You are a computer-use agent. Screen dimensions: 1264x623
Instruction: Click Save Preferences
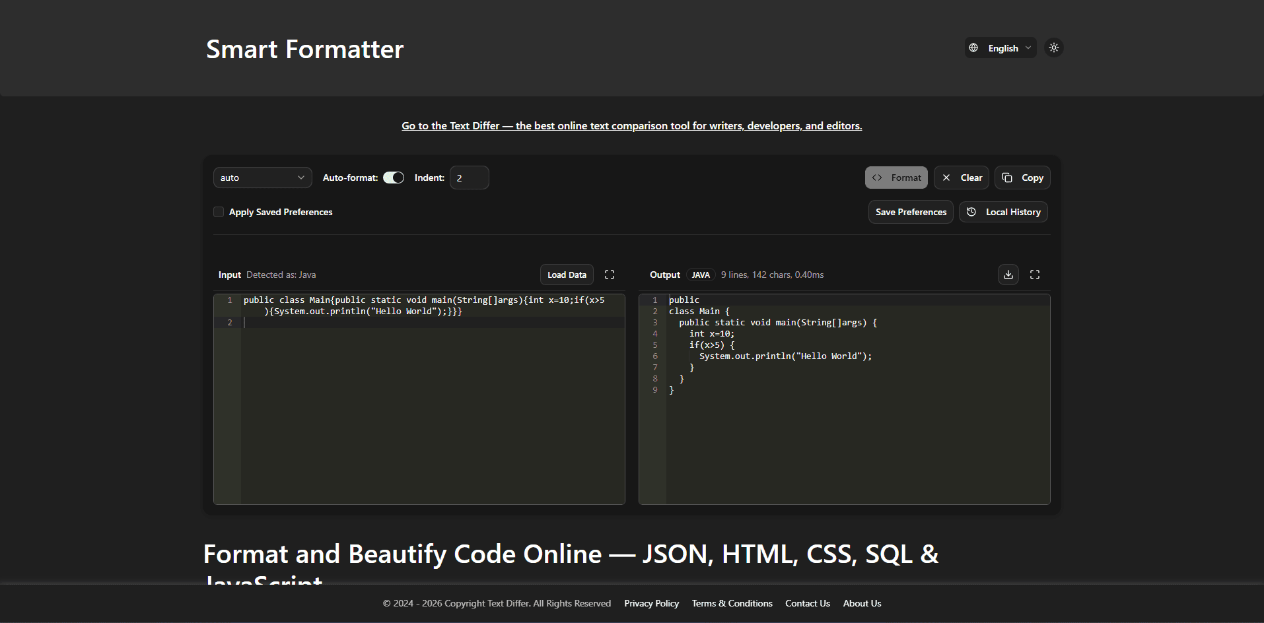(x=911, y=212)
